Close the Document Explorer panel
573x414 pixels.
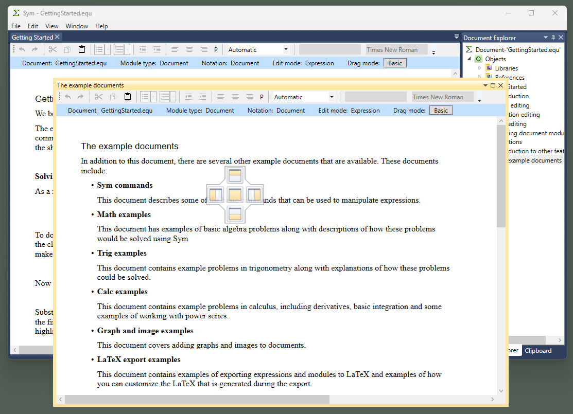coord(561,37)
